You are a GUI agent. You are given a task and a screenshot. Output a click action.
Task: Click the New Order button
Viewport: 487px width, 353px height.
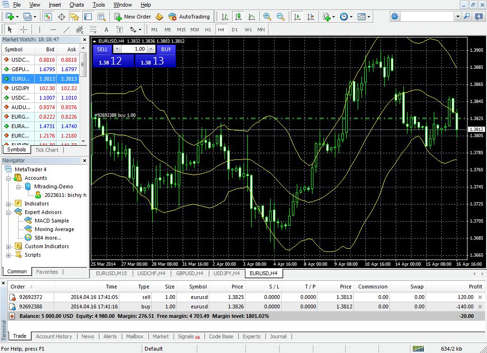coord(133,17)
